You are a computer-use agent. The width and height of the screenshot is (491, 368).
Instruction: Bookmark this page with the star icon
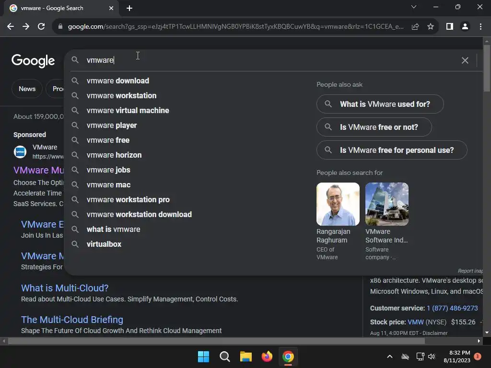pyautogui.click(x=431, y=27)
